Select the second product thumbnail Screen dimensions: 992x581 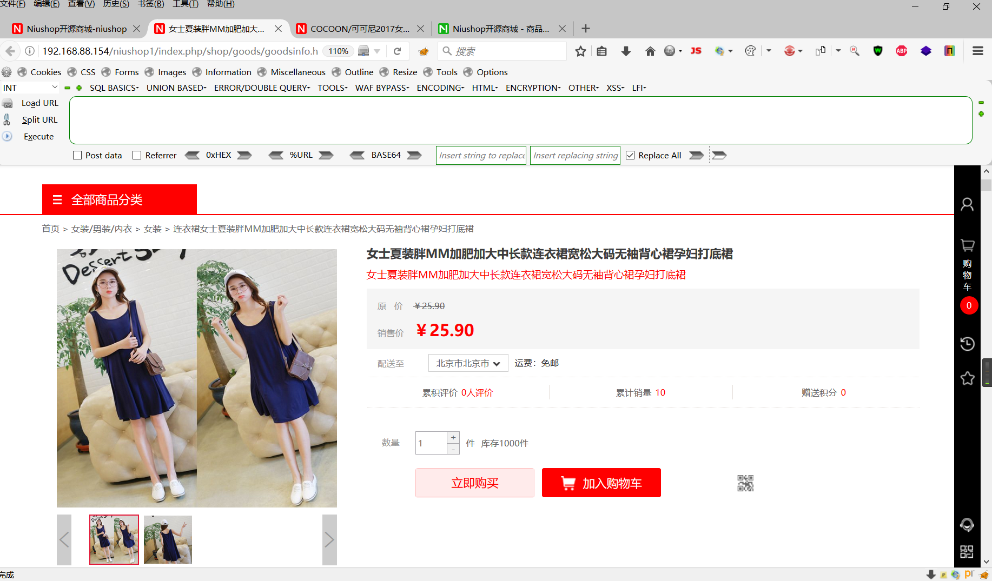click(x=168, y=539)
